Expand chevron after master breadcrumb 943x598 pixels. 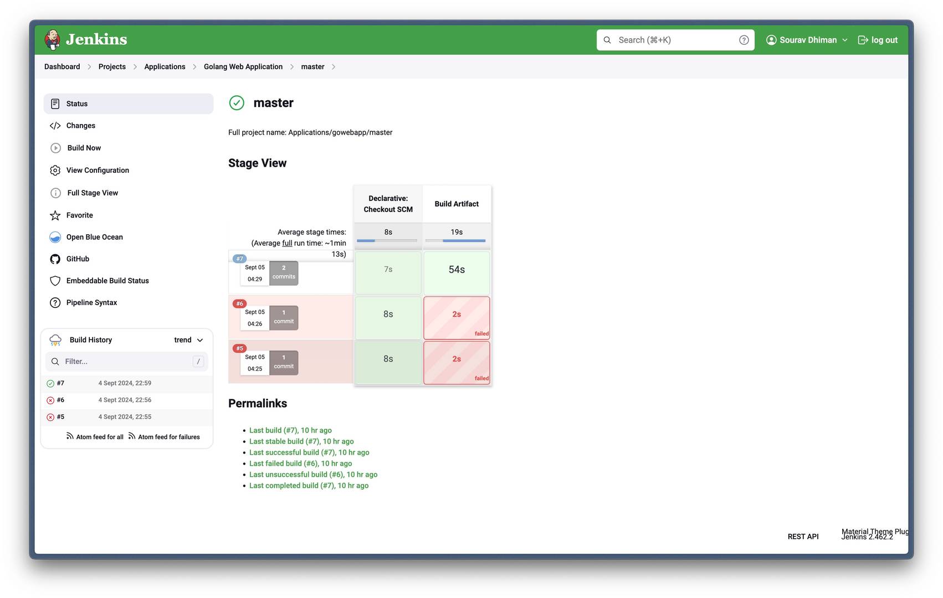(334, 66)
